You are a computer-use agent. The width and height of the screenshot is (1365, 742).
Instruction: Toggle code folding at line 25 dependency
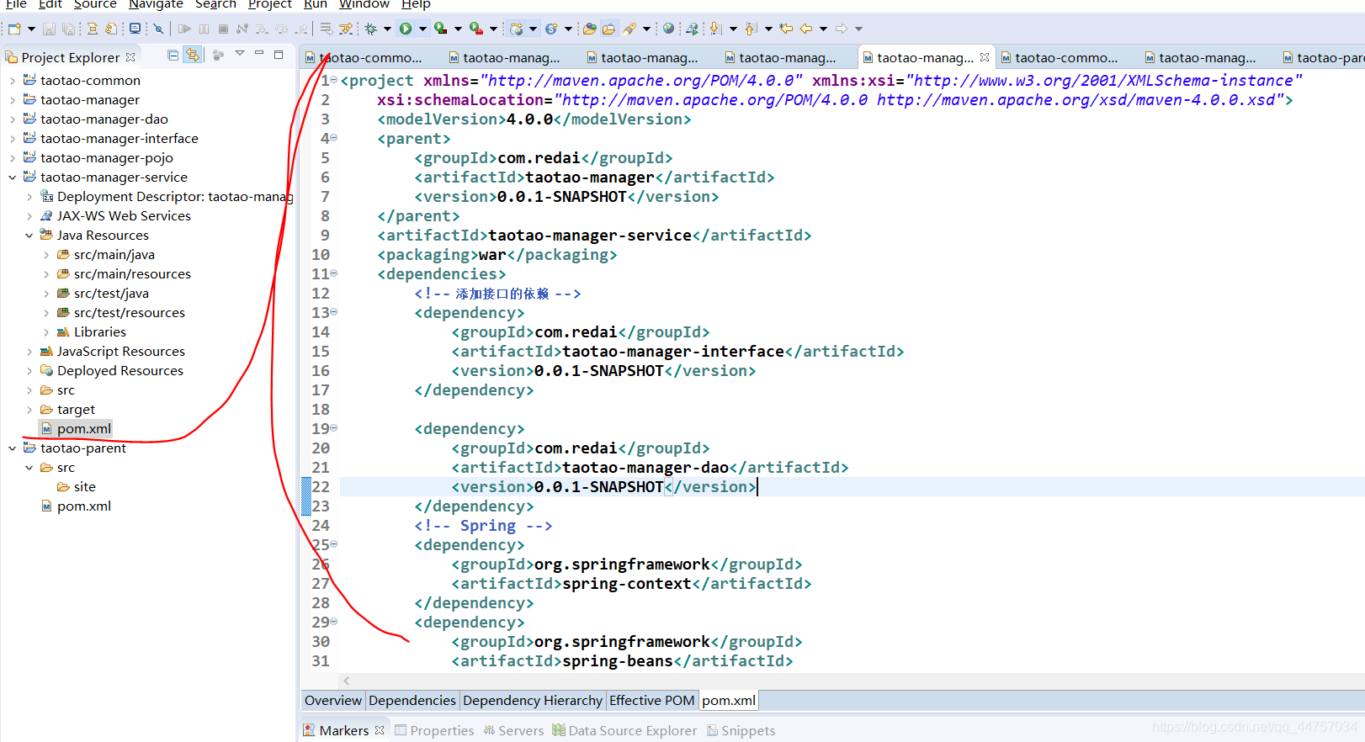(333, 544)
